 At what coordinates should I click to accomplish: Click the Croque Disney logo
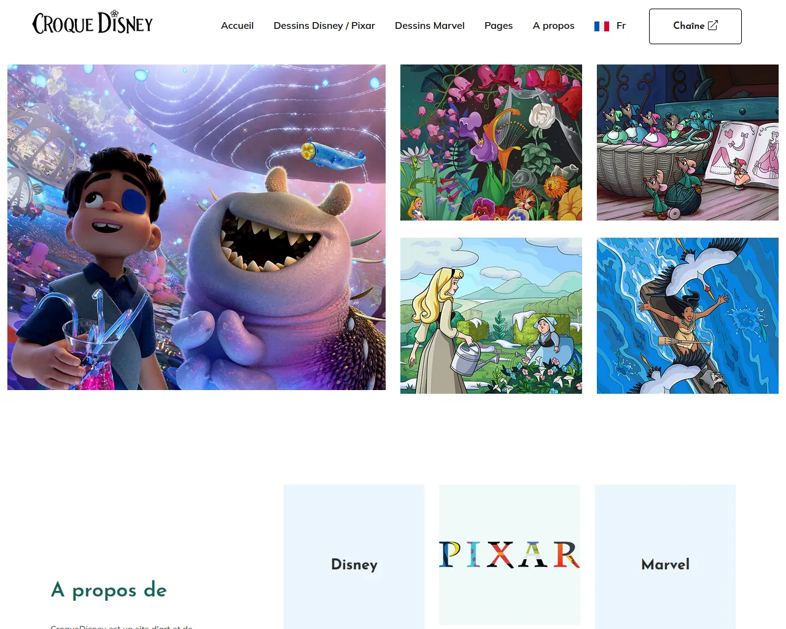[x=92, y=23]
